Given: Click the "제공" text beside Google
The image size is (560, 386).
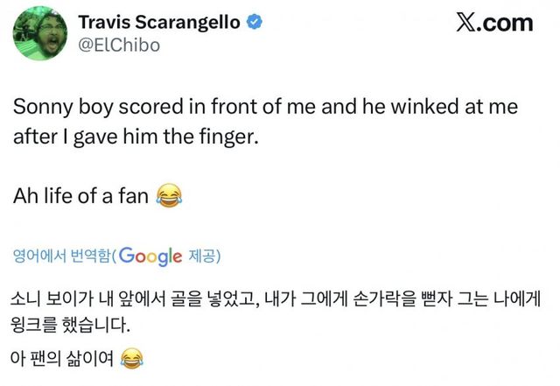Looking at the screenshot, I should click(x=203, y=256).
